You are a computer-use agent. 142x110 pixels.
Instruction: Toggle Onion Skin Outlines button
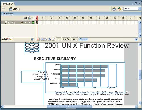46,39
